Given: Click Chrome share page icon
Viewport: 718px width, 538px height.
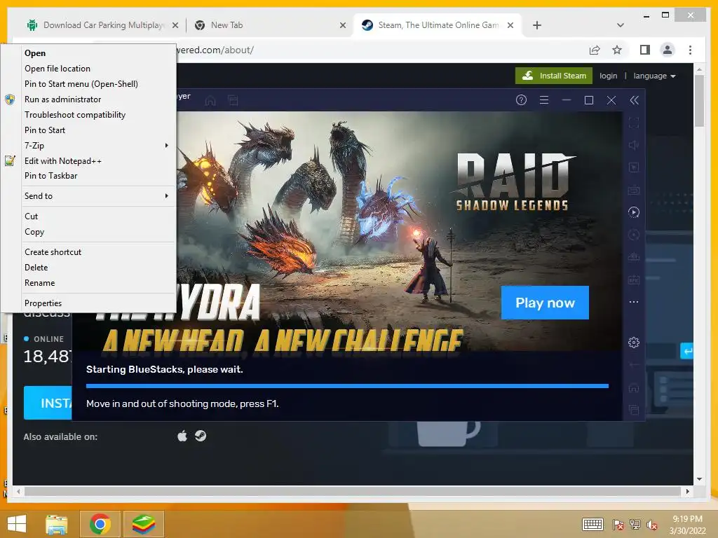Looking at the screenshot, I should pos(595,50).
